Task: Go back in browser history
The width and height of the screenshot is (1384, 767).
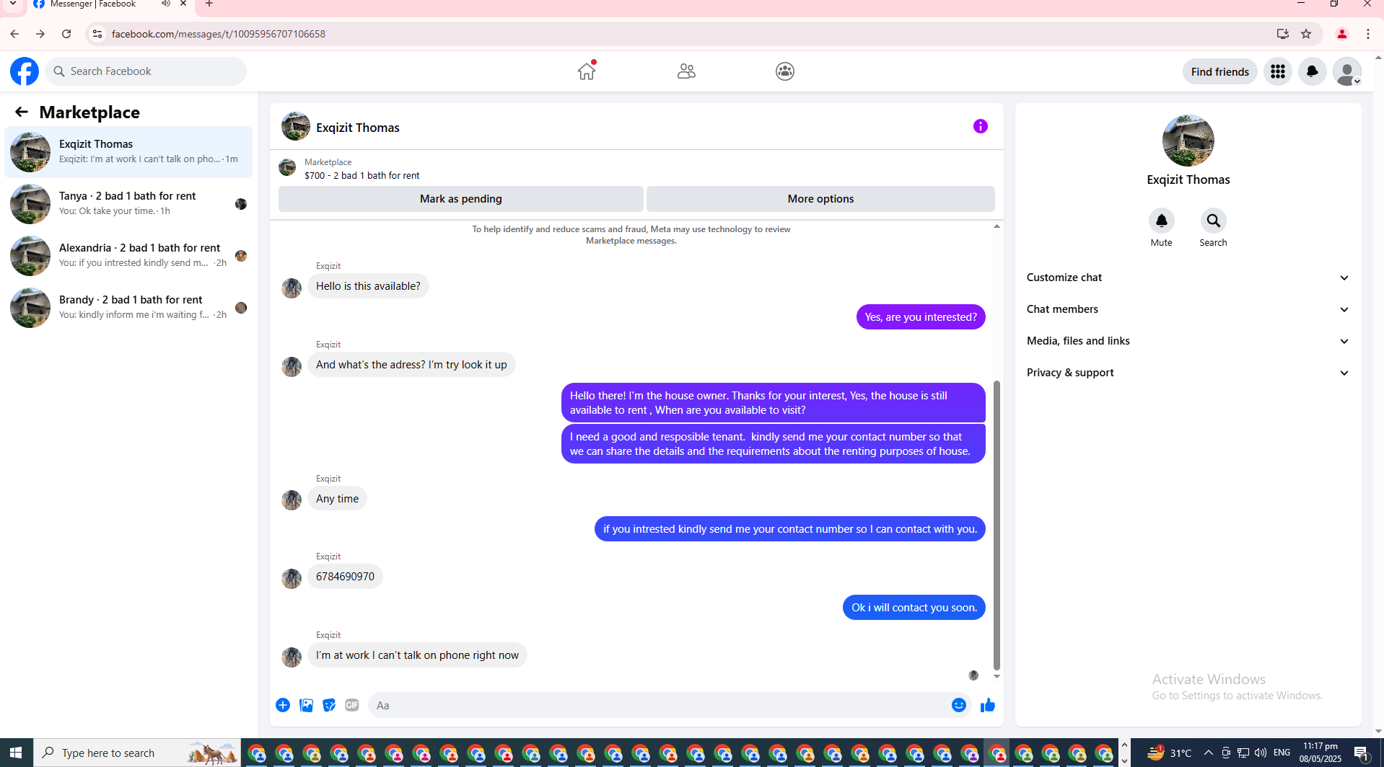Action: point(14,34)
